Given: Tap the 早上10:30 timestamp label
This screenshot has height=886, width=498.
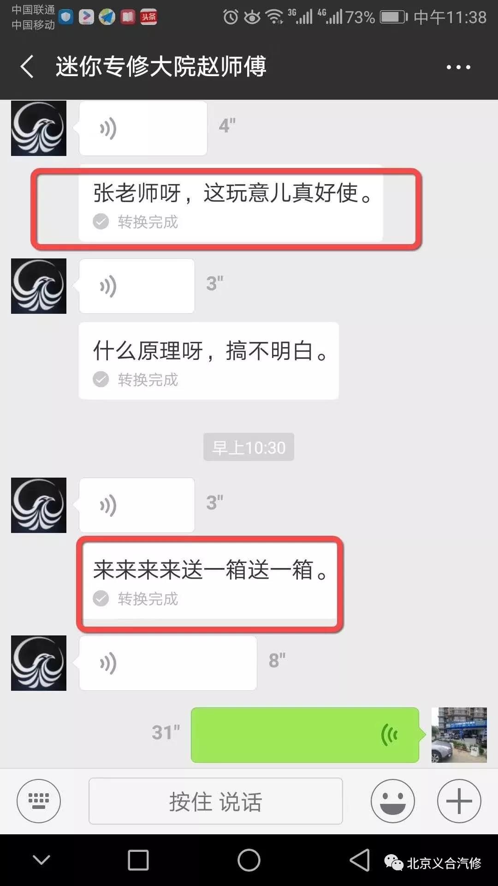Looking at the screenshot, I should tap(249, 447).
